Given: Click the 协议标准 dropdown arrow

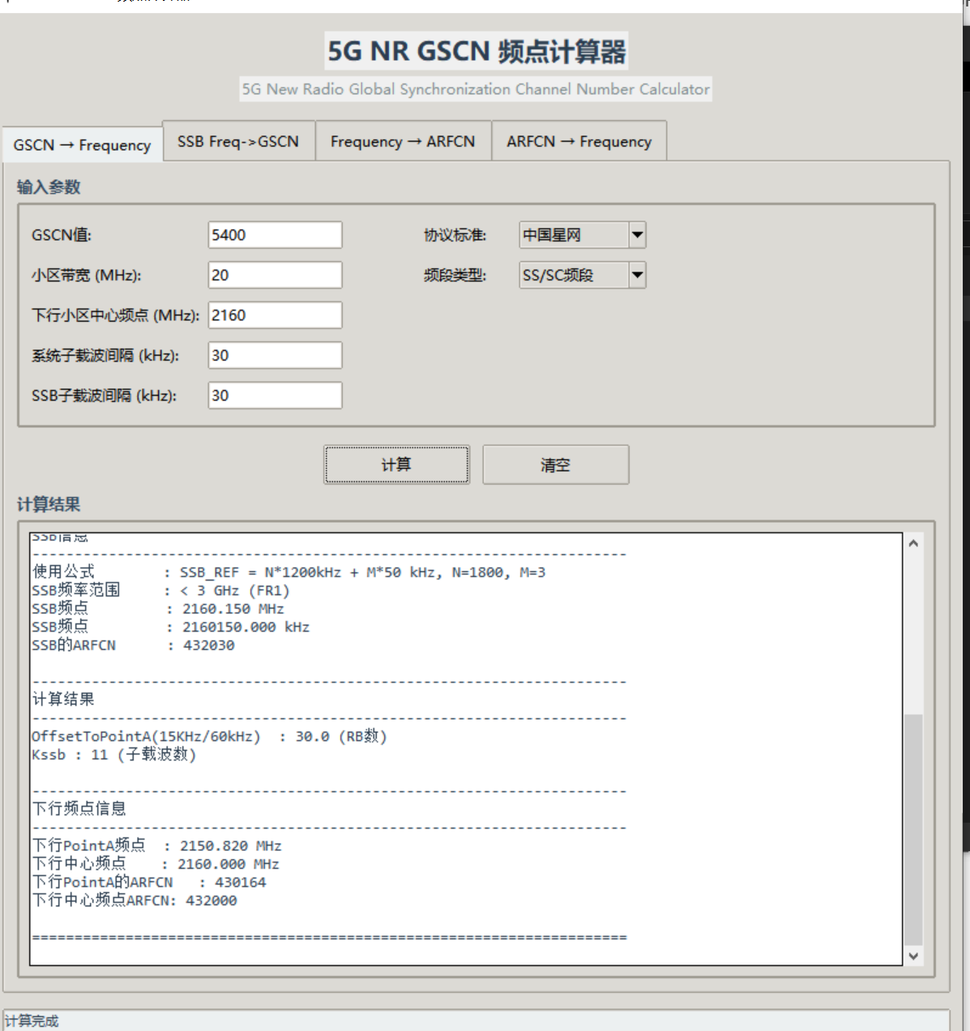Looking at the screenshot, I should [637, 234].
